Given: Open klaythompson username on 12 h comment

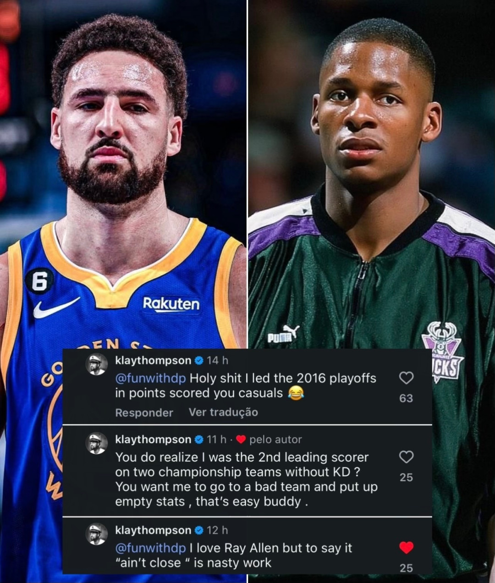Looking at the screenshot, I should tap(153, 530).
